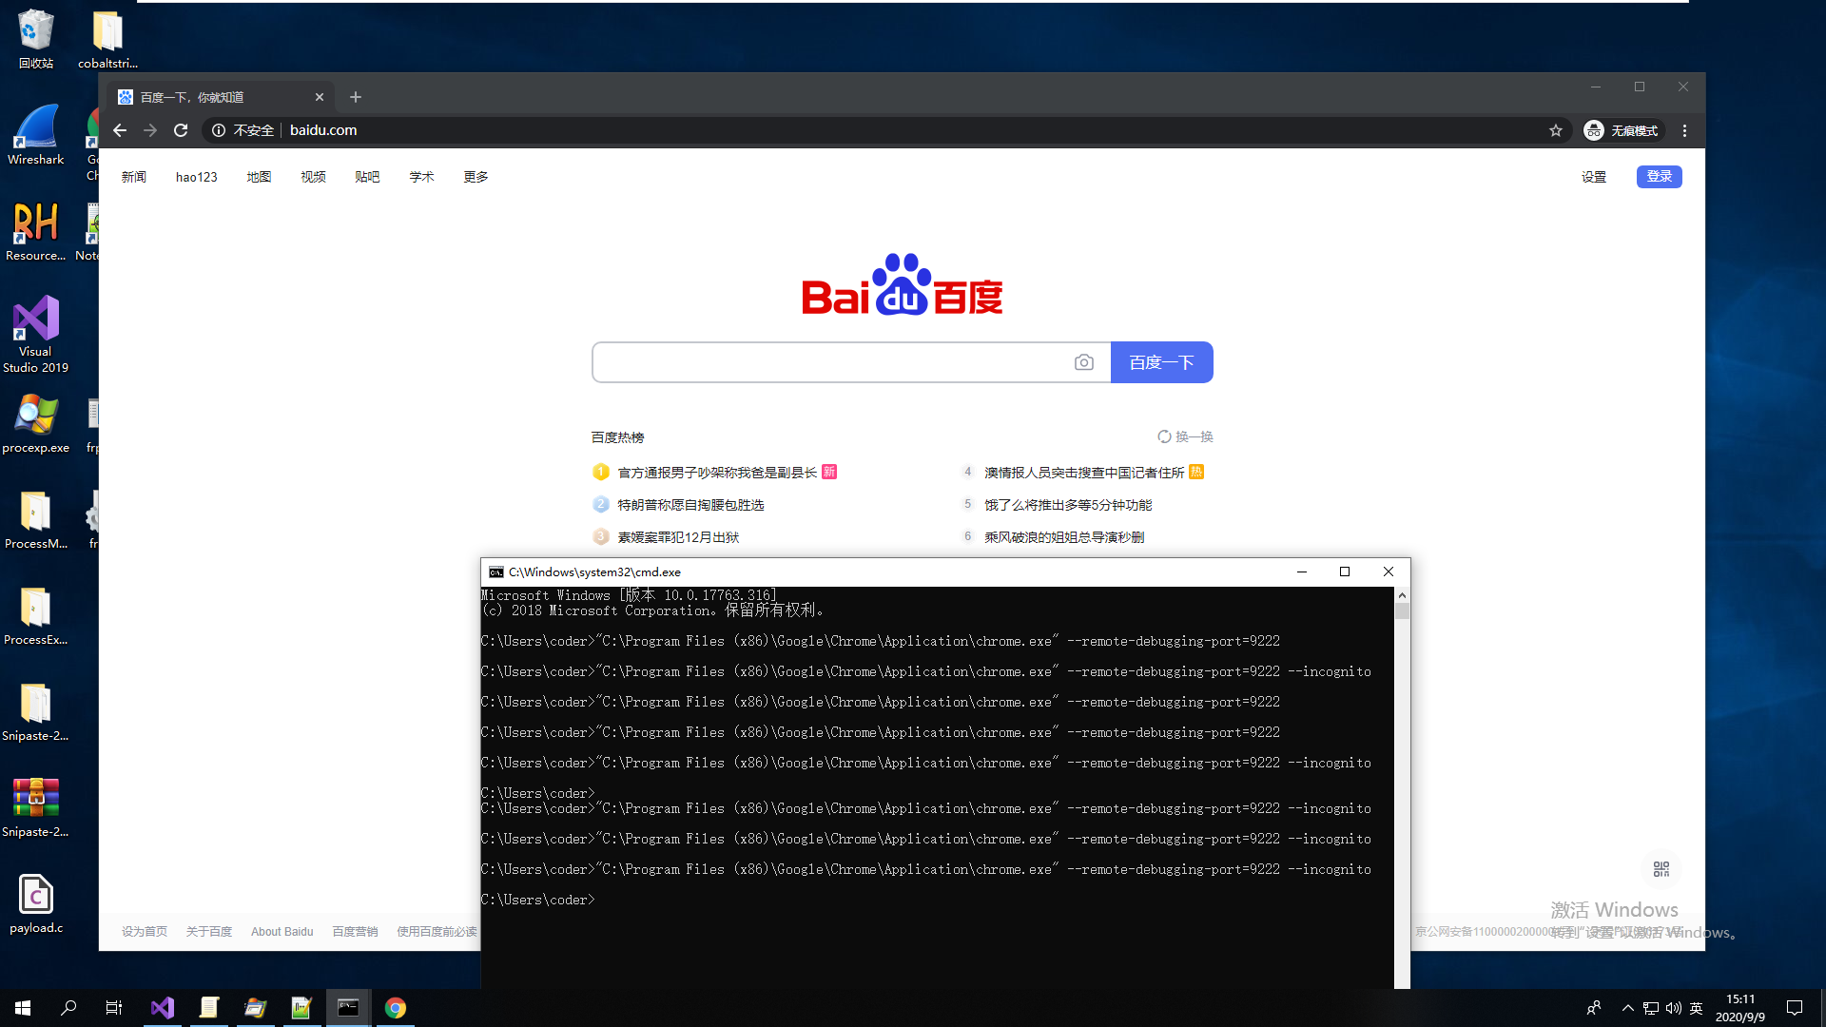The height and width of the screenshot is (1027, 1826).
Task: Select the Snipaste-2... folder icon
Action: point(36,711)
